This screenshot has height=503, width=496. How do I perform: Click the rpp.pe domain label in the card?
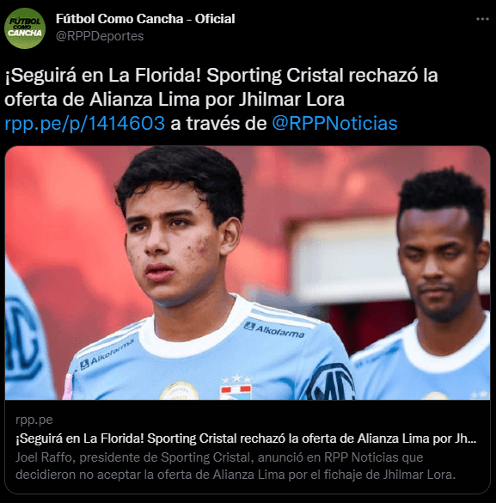[34, 420]
